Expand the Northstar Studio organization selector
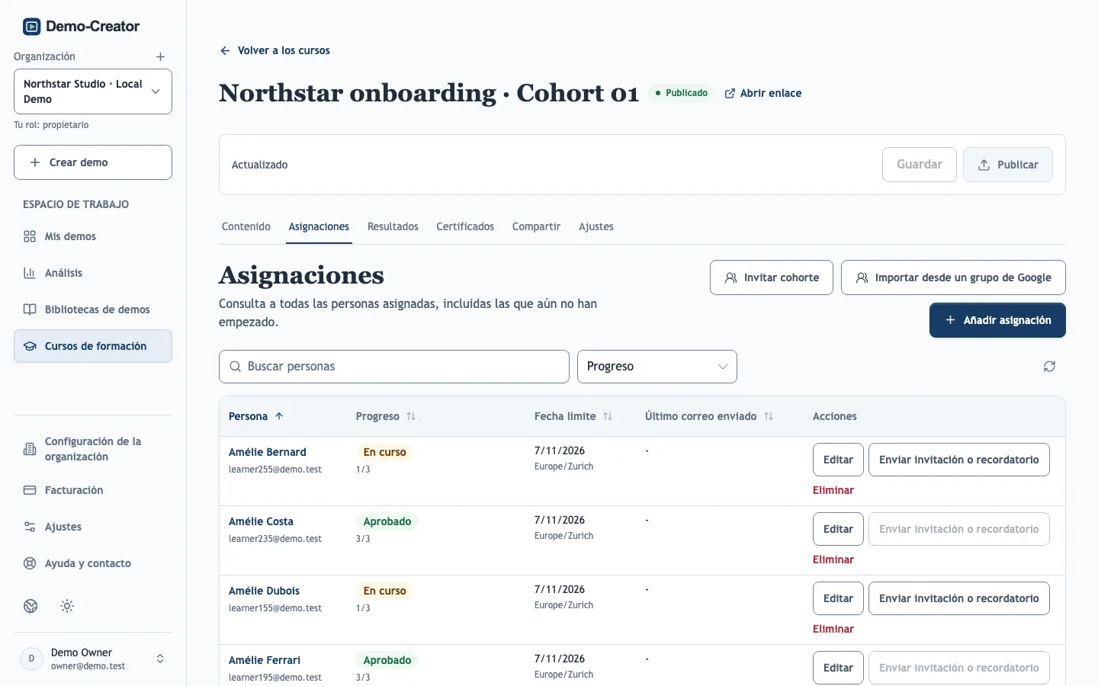Image resolution: width=1098 pixels, height=686 pixels. pyautogui.click(x=93, y=91)
